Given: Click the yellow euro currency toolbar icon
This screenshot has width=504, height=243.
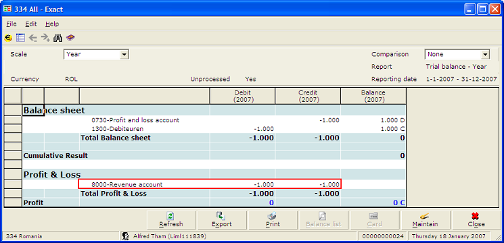Looking at the screenshot, I should [8, 38].
